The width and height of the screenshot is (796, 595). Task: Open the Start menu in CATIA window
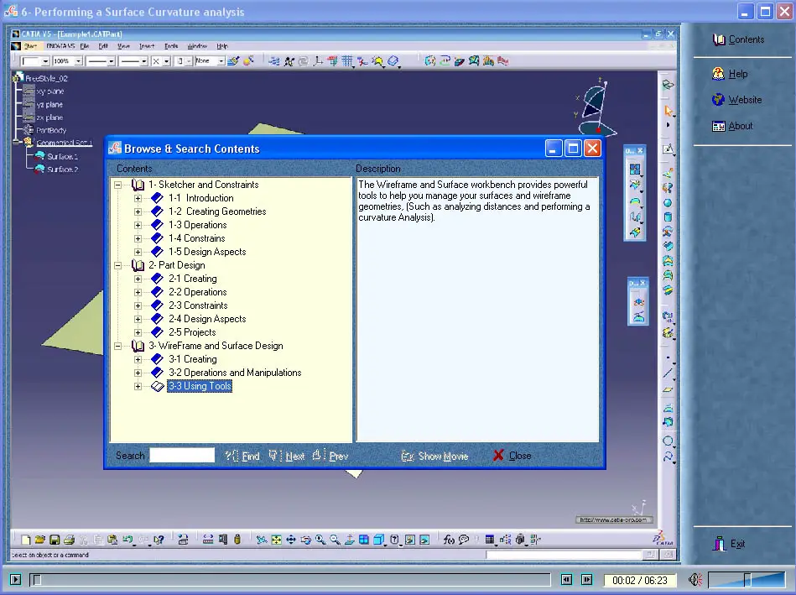(30, 46)
